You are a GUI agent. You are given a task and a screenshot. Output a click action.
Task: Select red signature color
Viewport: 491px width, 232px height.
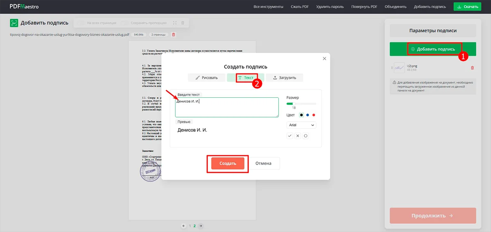tap(313, 115)
